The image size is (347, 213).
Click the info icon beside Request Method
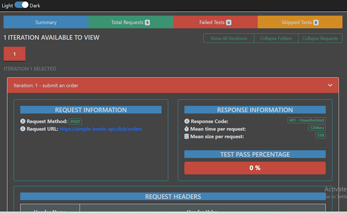(x=22, y=121)
